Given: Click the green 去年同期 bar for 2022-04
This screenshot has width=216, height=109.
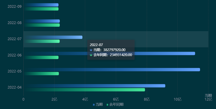Looking at the screenshot, I should pos(84,90).
